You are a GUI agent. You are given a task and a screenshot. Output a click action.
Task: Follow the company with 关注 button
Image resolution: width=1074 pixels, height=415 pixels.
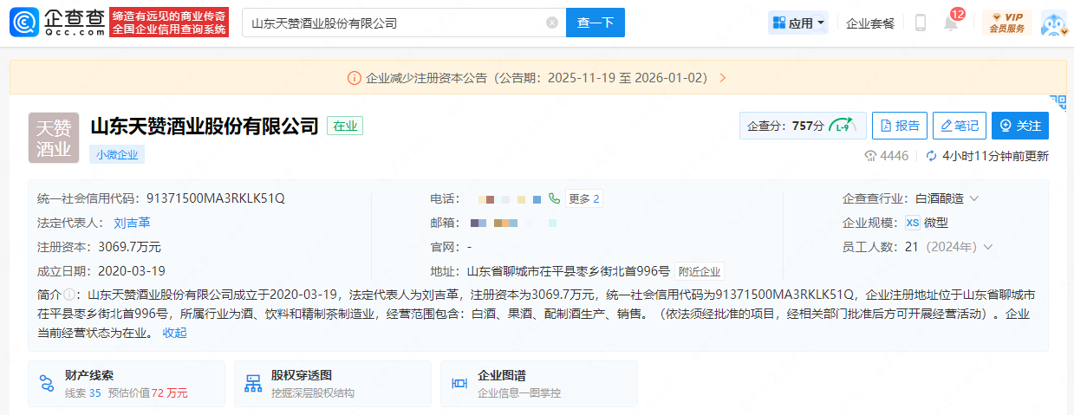coord(1019,126)
